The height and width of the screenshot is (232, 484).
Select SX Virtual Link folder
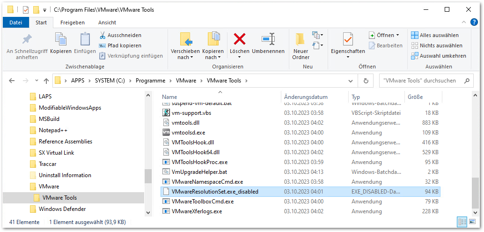pyautogui.click(x=57, y=153)
